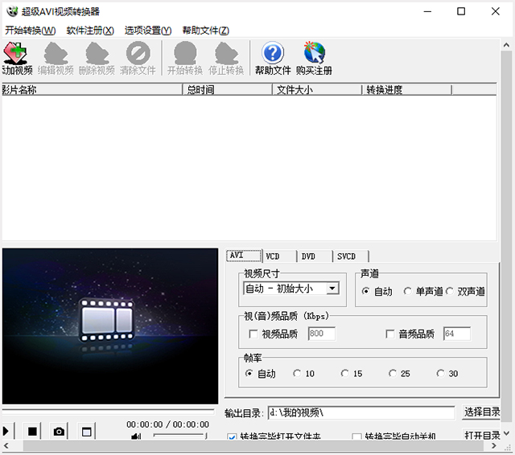
Task: Click the 影片名称 column header
Action: [92, 89]
